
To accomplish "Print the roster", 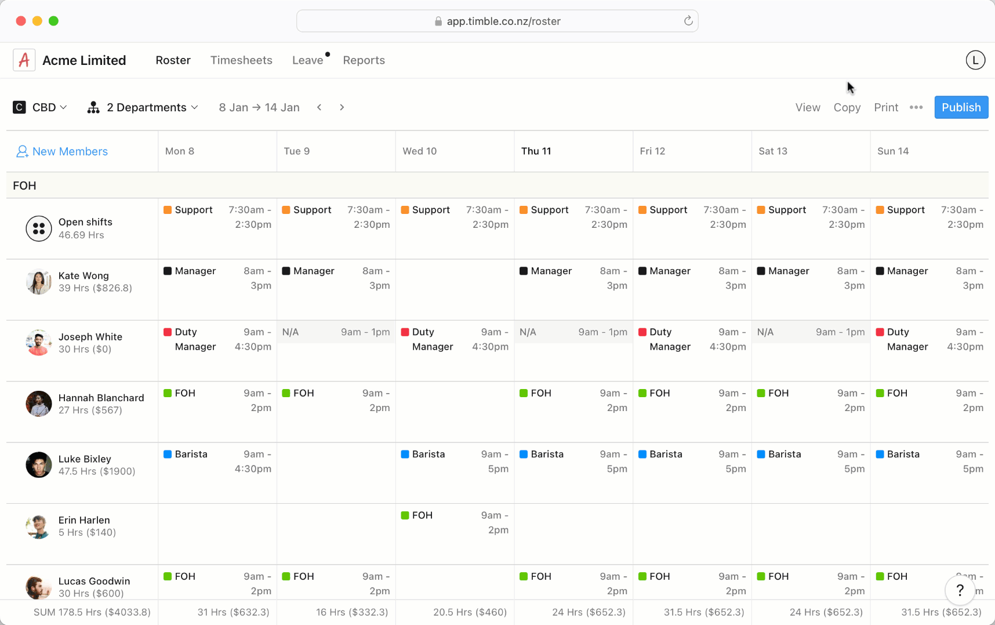I will [x=886, y=107].
